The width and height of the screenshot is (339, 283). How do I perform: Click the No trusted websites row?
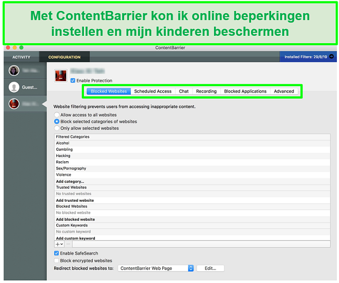(x=192, y=194)
